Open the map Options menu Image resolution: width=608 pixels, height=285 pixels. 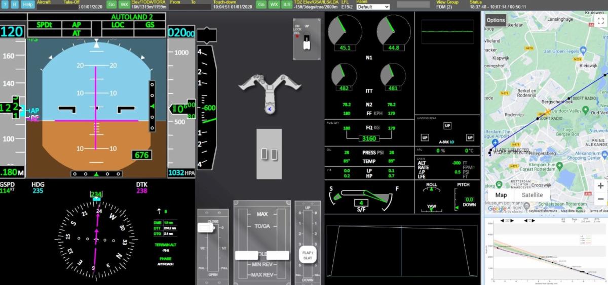(496, 20)
